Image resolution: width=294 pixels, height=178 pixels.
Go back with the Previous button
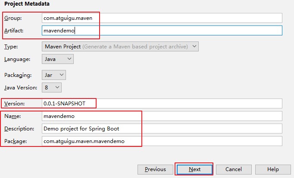[155, 169]
